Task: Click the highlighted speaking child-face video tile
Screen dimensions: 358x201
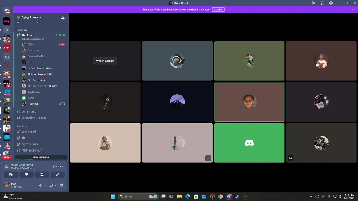Action: pos(249,102)
